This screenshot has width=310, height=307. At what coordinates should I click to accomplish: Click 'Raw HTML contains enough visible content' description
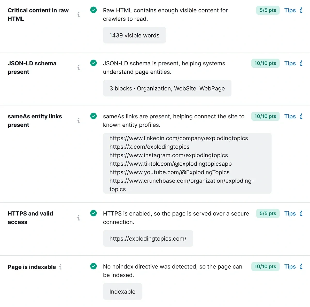coord(165,14)
